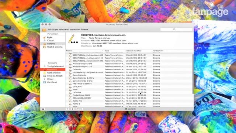Click the large password pencil icon
Viewport: 236px width, 133px height.
(73, 39)
